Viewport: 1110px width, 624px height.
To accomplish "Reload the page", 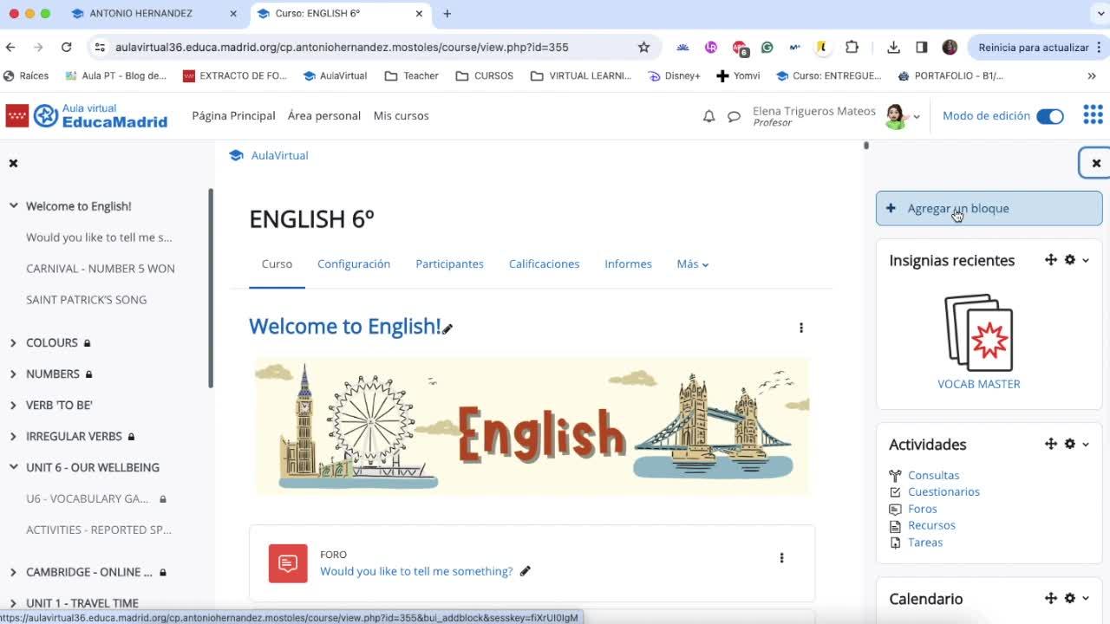I will [66, 47].
